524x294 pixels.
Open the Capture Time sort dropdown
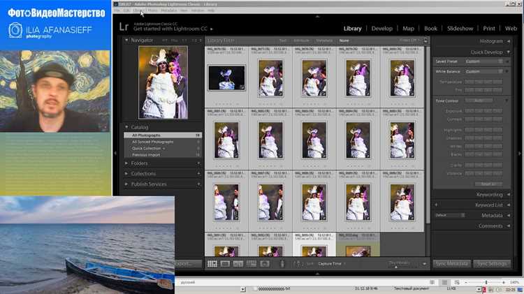point(332,264)
